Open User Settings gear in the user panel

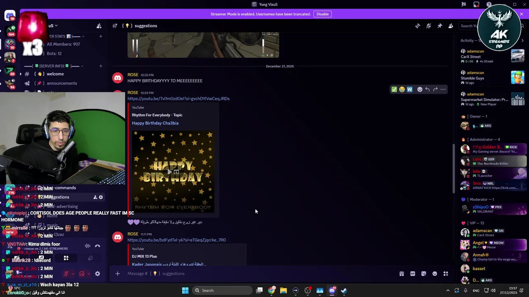coord(98,273)
